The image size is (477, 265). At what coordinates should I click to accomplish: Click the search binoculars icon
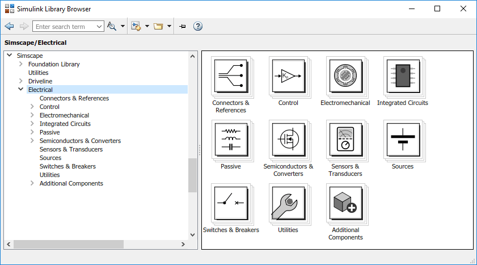point(112,27)
